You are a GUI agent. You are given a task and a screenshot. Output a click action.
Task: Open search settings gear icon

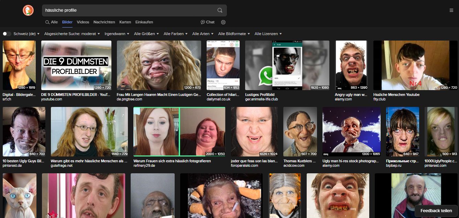223,22
